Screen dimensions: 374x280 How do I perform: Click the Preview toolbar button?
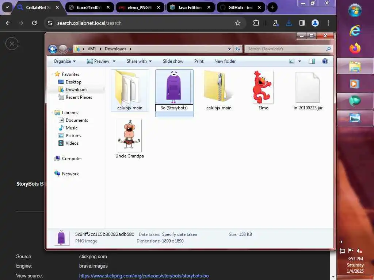(x=98, y=61)
